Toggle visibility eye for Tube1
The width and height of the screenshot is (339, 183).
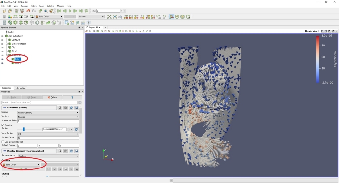coord(2,59)
